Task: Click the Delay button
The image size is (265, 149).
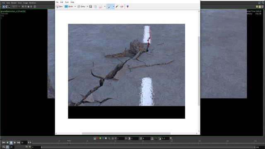Action: coord(81,7)
